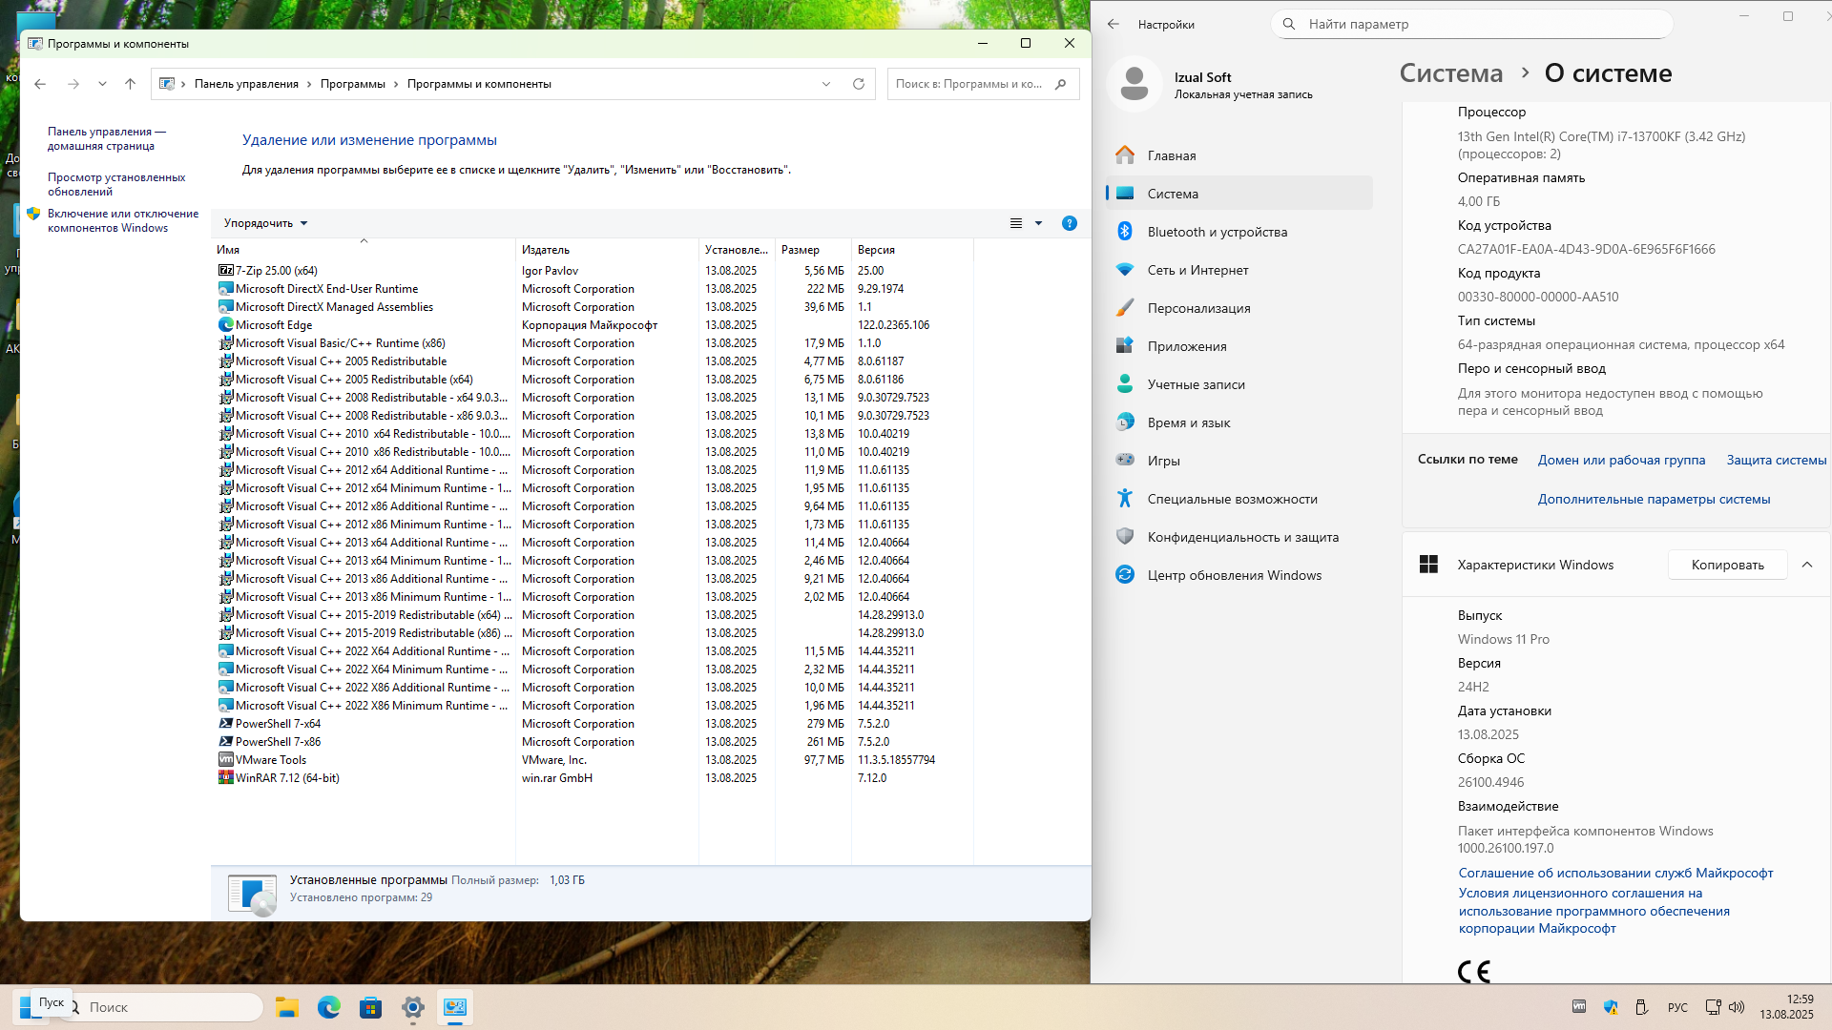Image resolution: width=1832 pixels, height=1030 pixels.
Task: Collapse the Характеристики Windows section
Action: (x=1807, y=565)
